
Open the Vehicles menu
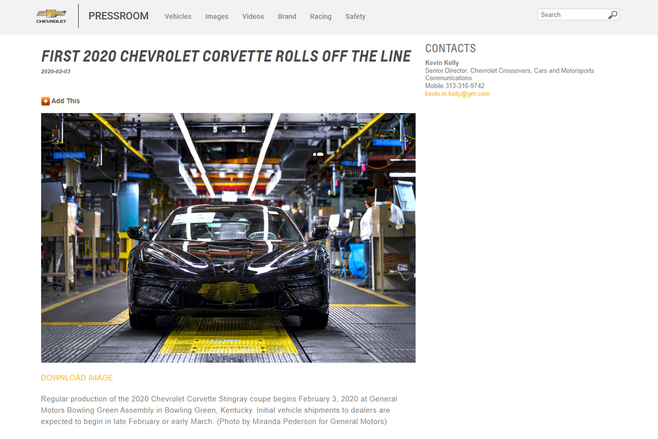click(x=178, y=16)
